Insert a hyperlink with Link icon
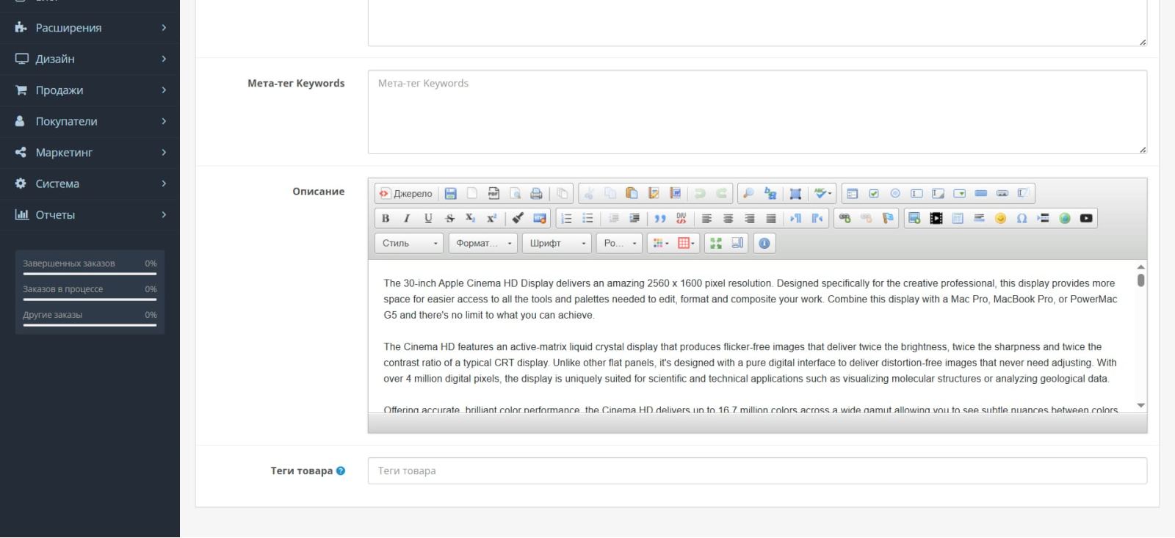Viewport: 1175px width, 538px height. tap(845, 219)
